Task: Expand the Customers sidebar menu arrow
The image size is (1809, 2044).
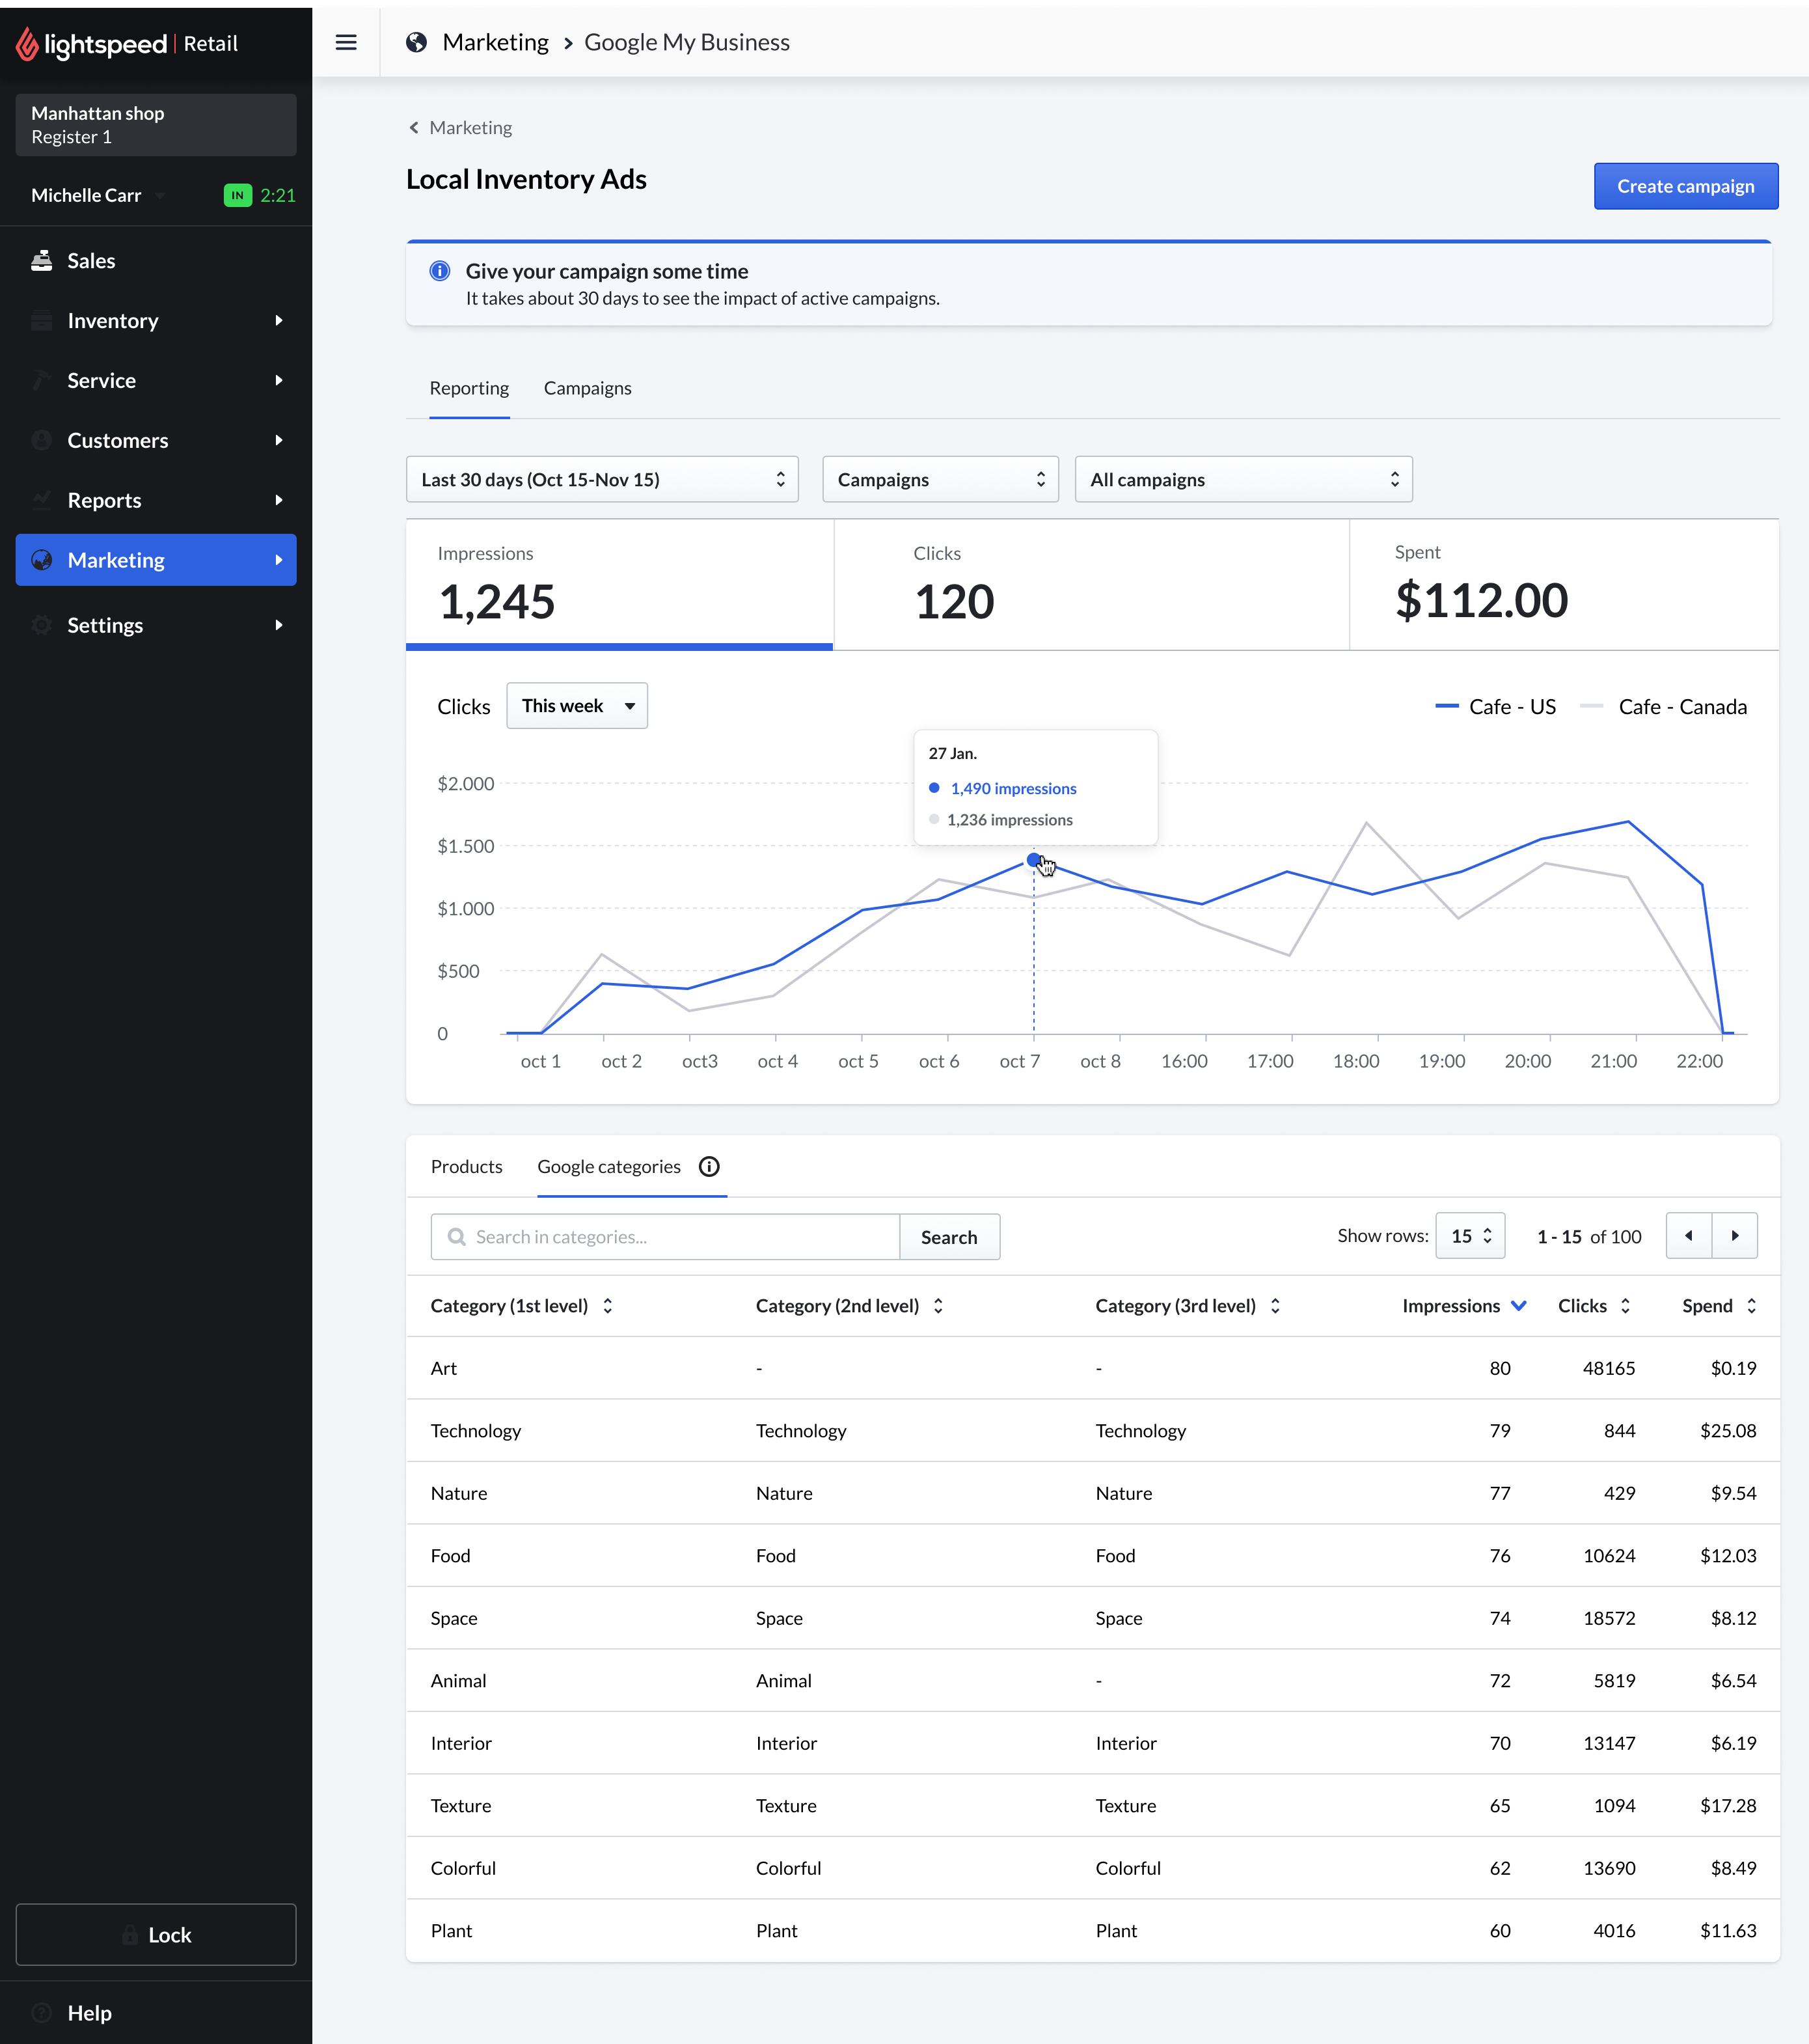Action: 279,441
